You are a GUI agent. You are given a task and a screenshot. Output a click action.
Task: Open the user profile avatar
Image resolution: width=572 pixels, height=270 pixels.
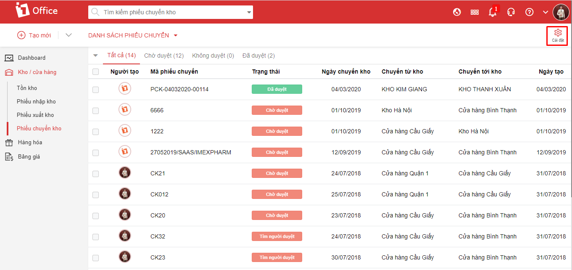(561, 12)
